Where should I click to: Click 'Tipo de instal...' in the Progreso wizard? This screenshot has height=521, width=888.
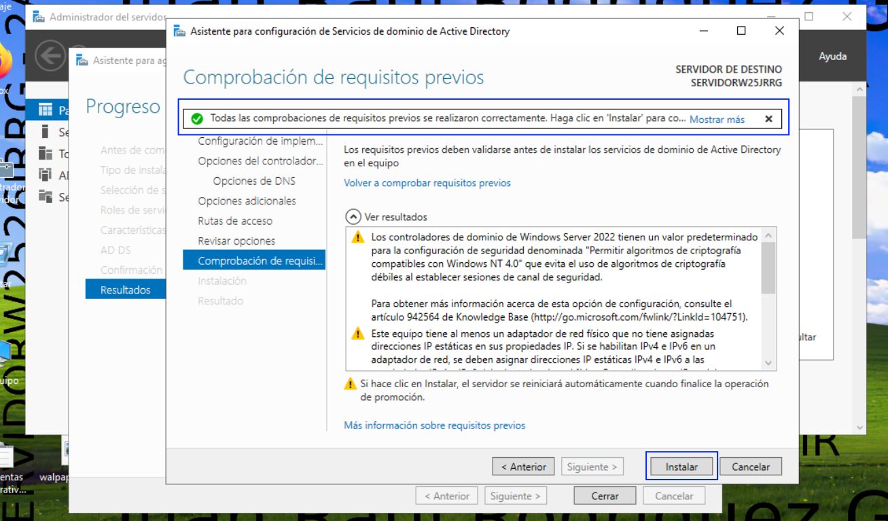pyautogui.click(x=133, y=170)
